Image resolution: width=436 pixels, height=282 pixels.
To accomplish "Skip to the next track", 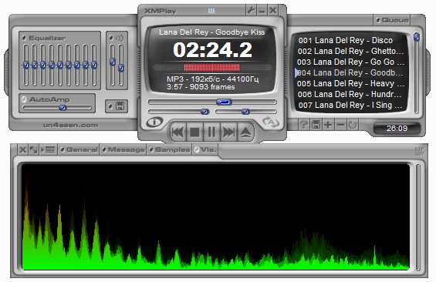I will coord(228,132).
